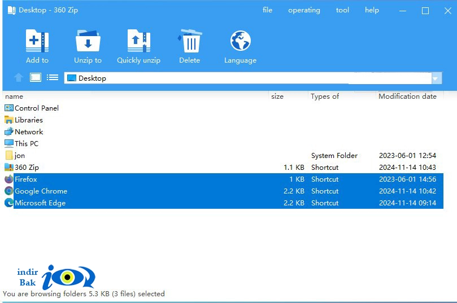The height and width of the screenshot is (303, 457).
Task: Select the Libraries entry name
Action: [29, 120]
